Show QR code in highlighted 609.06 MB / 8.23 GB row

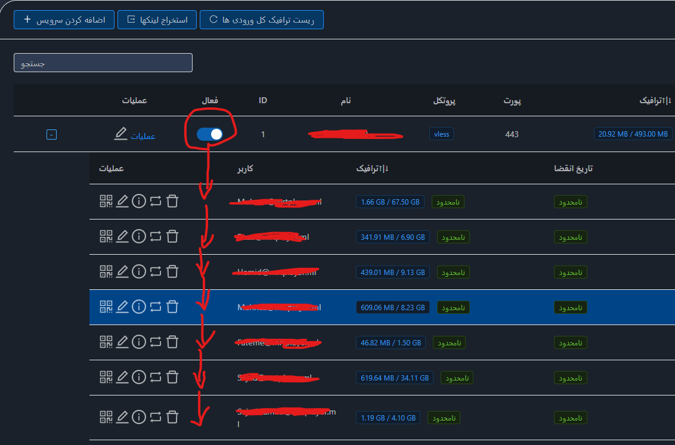tap(106, 307)
